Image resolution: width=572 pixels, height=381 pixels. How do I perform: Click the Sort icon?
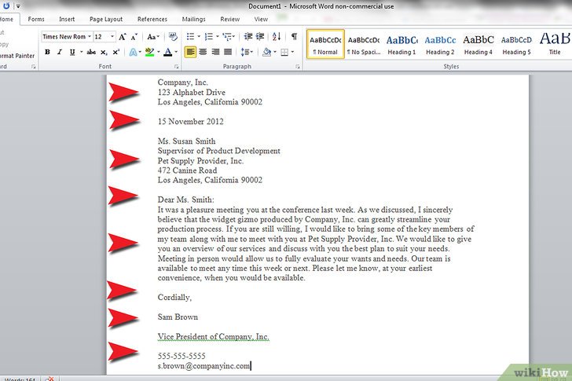click(x=277, y=36)
